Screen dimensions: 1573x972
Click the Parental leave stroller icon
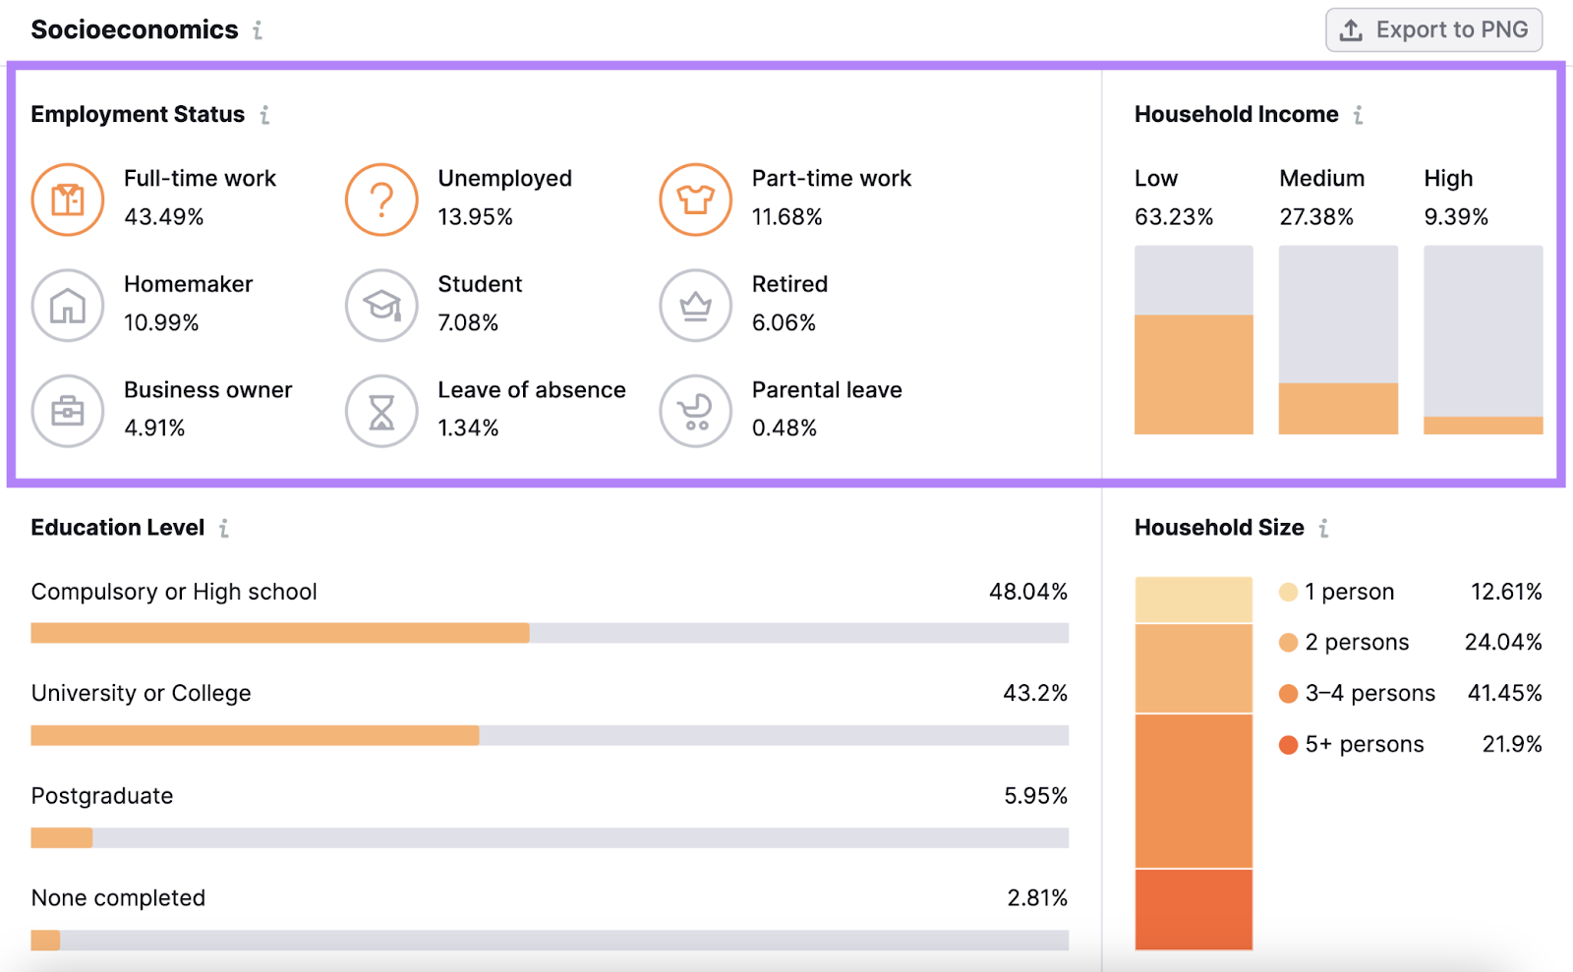click(695, 411)
